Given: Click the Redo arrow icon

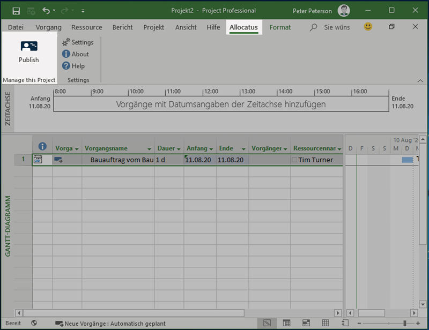Looking at the screenshot, I should coord(64,11).
